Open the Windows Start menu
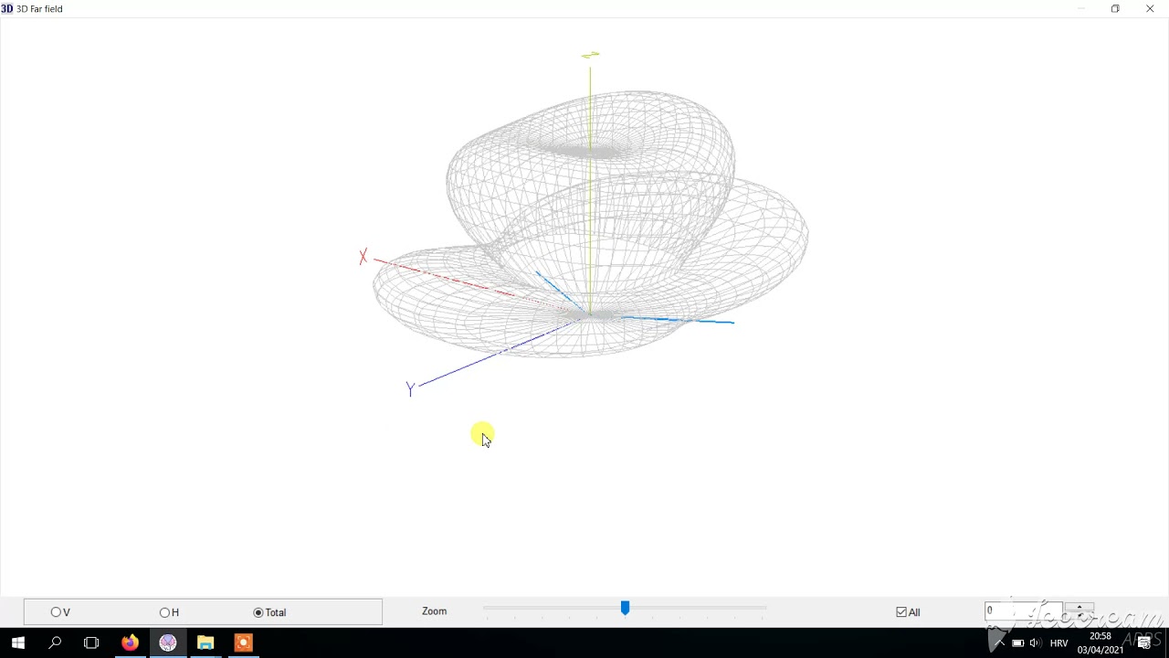 (18, 643)
